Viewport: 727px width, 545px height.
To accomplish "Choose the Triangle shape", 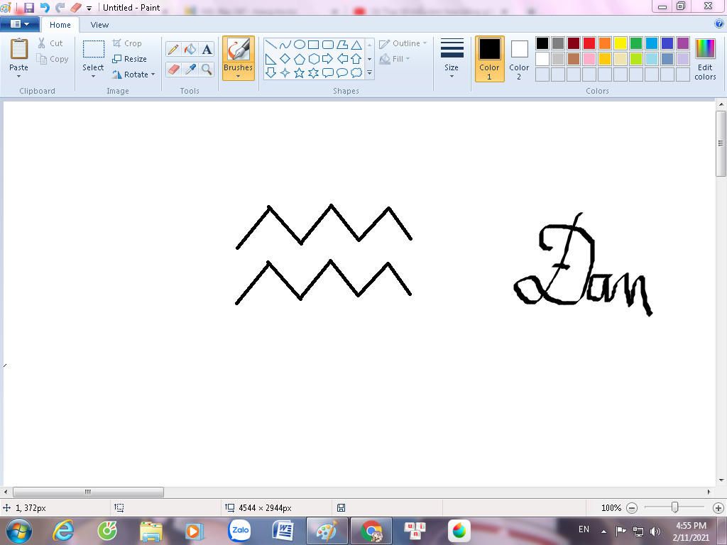I will (356, 45).
